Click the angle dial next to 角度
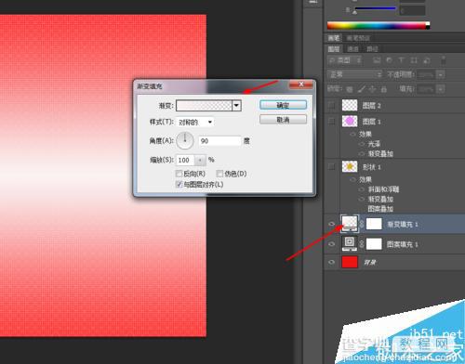 click(x=185, y=140)
